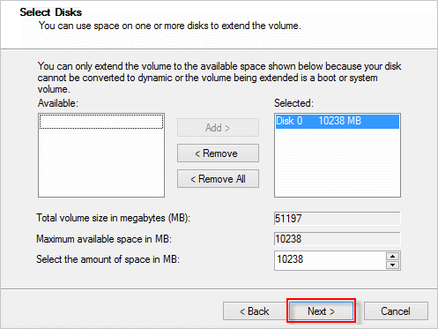This screenshot has height=329, width=438.
Task: Click the < Remove button
Action: tap(218, 153)
